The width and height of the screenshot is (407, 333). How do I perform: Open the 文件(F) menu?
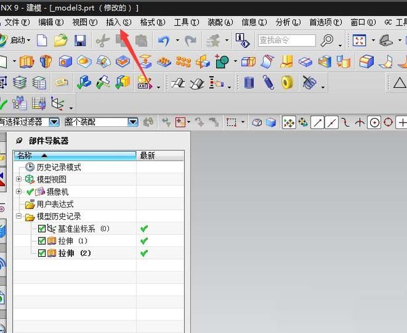(x=17, y=22)
